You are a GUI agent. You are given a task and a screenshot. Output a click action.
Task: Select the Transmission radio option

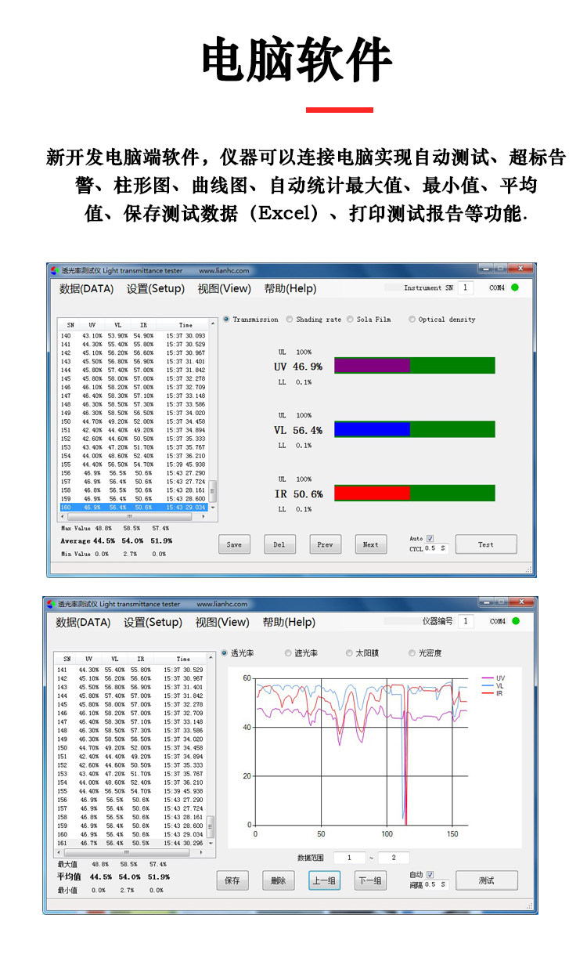[x=226, y=320]
